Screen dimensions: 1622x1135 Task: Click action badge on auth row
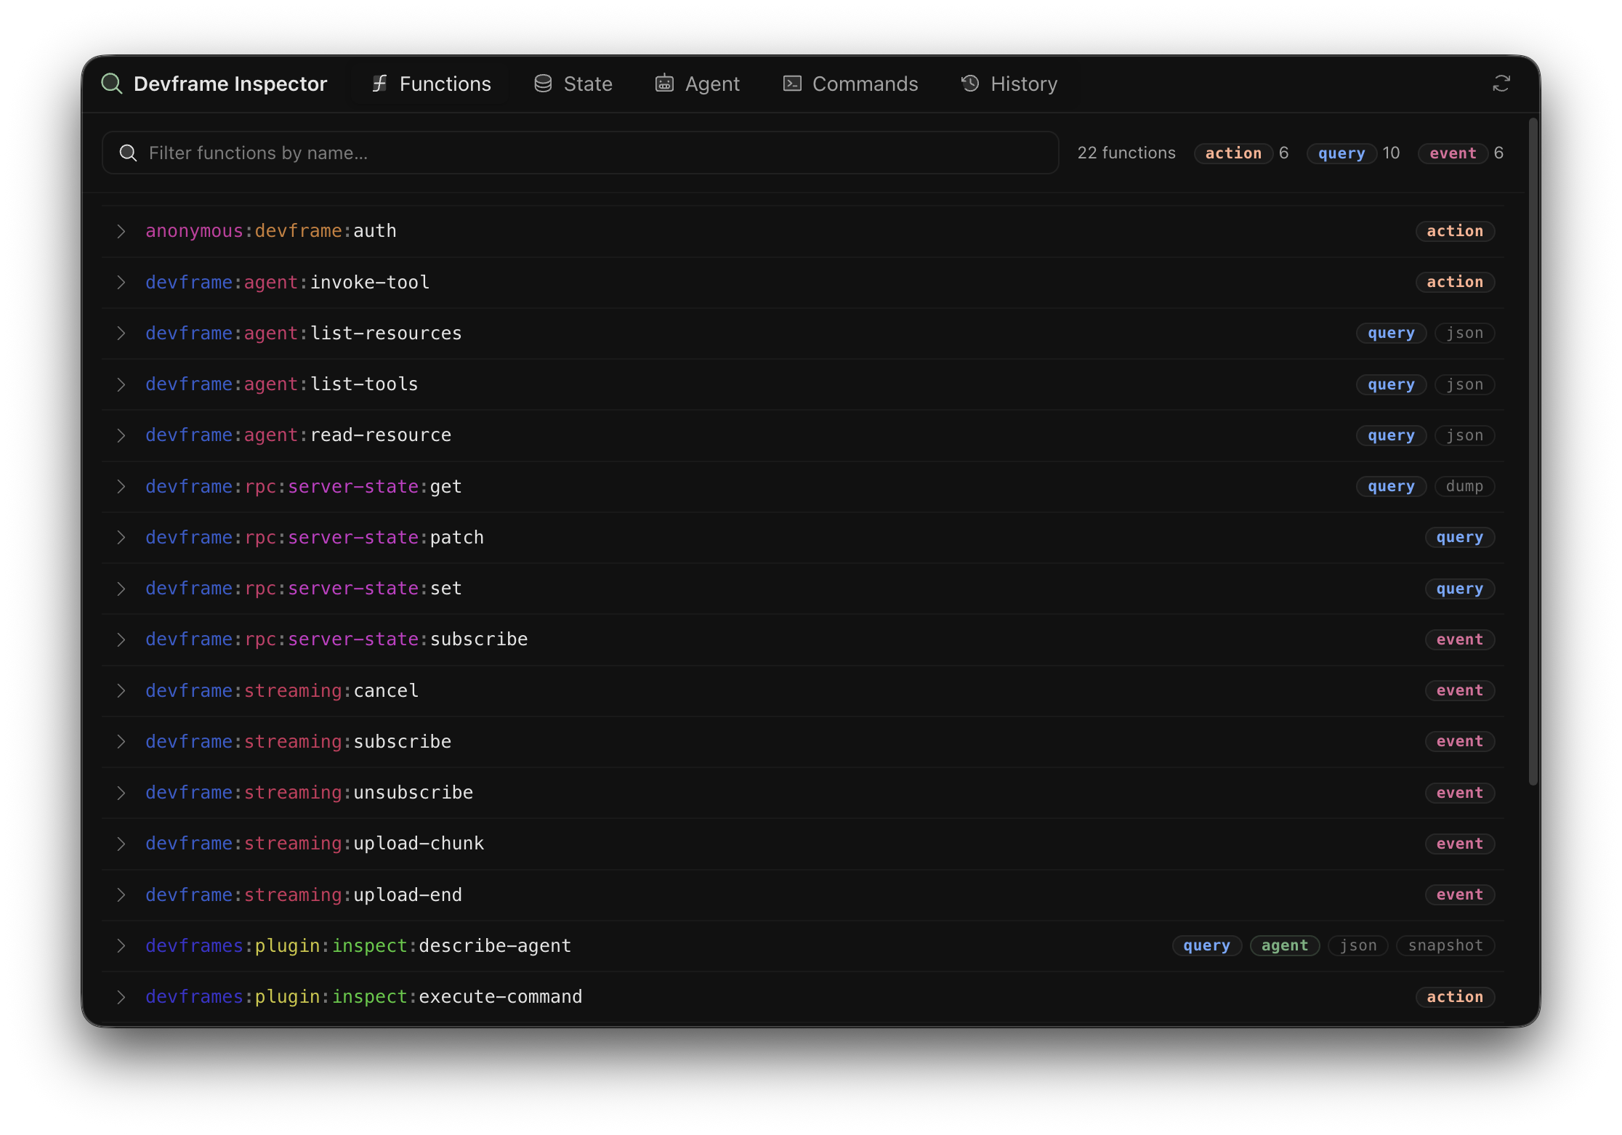1455,231
